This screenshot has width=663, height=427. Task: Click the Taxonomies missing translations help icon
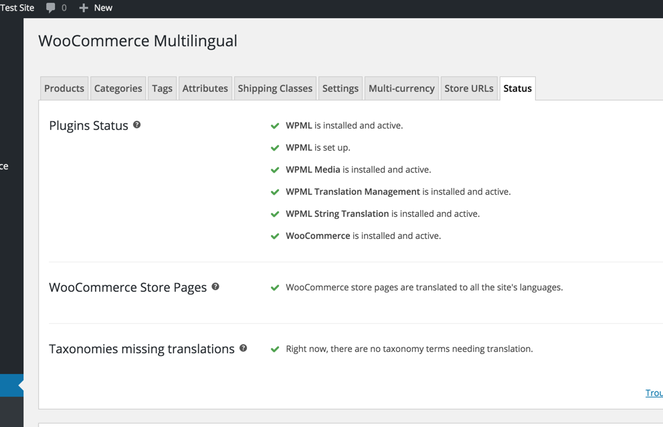pos(243,348)
